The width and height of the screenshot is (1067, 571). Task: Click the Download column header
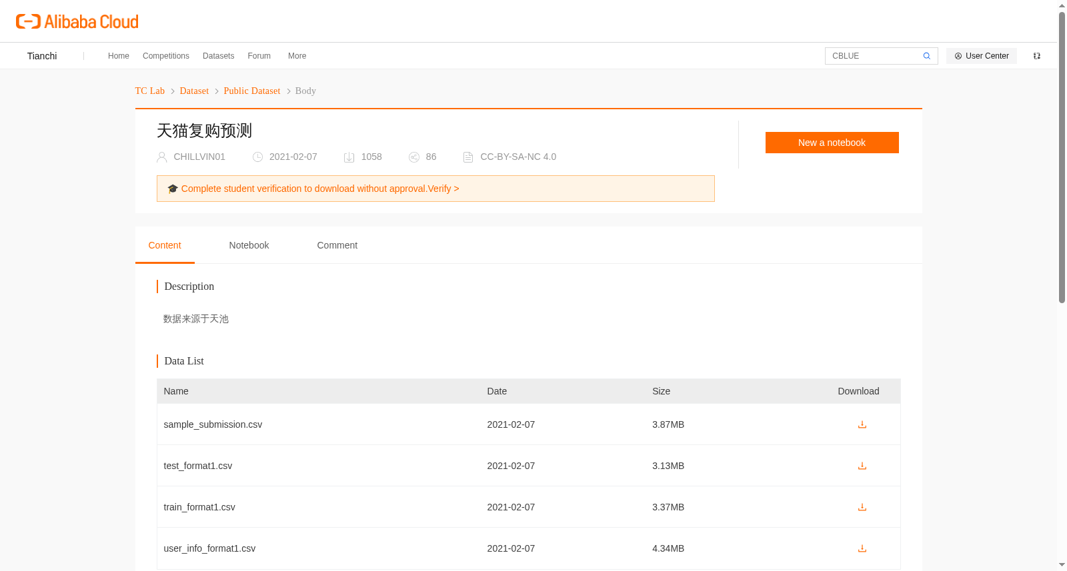[858, 391]
